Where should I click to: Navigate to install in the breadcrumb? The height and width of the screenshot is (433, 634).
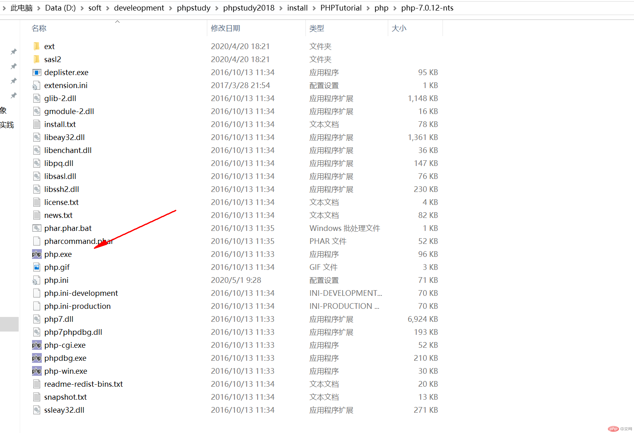297,8
